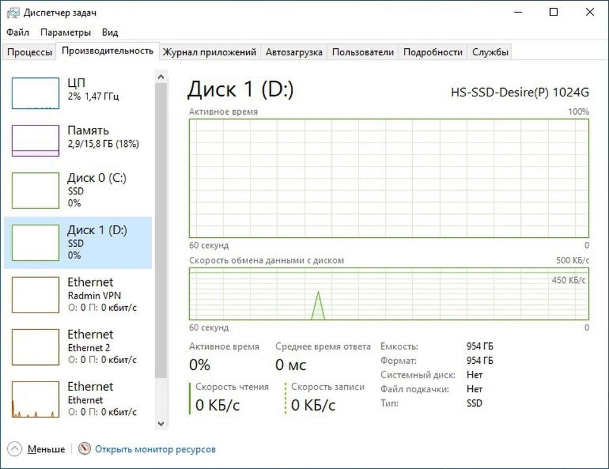Viewport: 609px width, 469px height.
Task: Open the Службы tab
Action: point(490,52)
